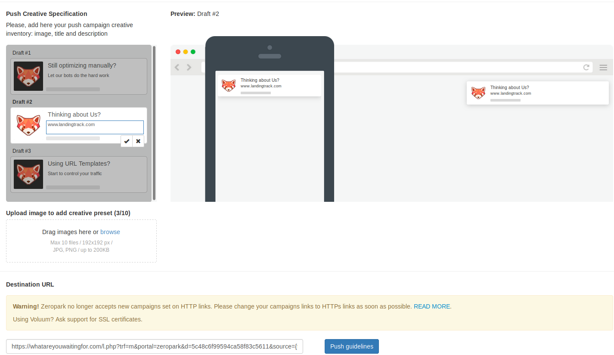The height and width of the screenshot is (355, 614).
Task: Select Draft #3 red panda thumbnail
Action: [28, 174]
